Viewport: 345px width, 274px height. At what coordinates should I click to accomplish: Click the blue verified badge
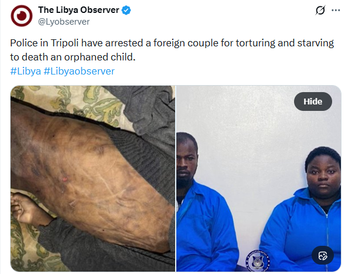point(127,10)
